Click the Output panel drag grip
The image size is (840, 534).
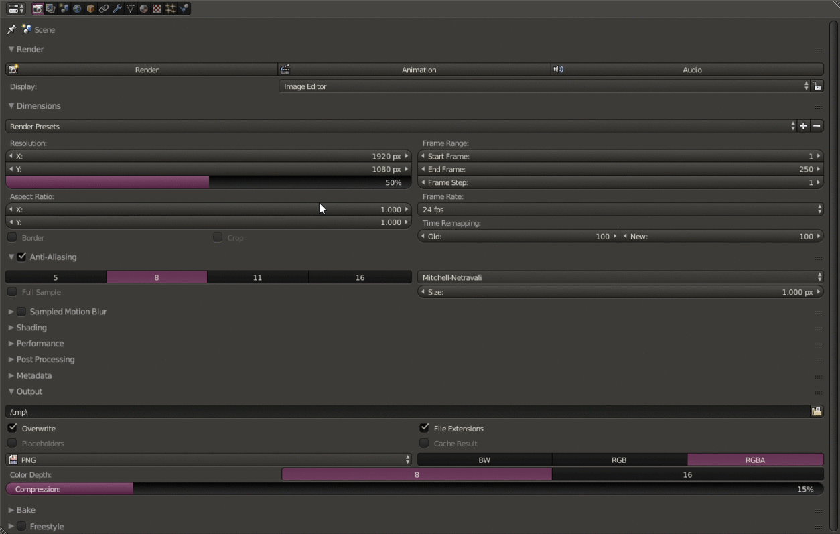pyautogui.click(x=819, y=393)
